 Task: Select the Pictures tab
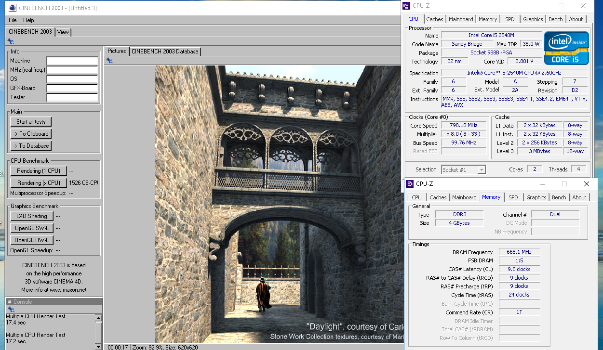(117, 51)
